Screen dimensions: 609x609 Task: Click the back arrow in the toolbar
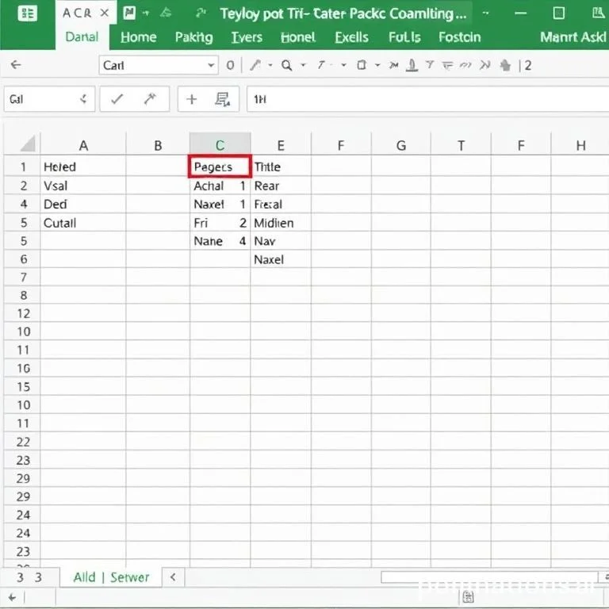click(x=16, y=64)
